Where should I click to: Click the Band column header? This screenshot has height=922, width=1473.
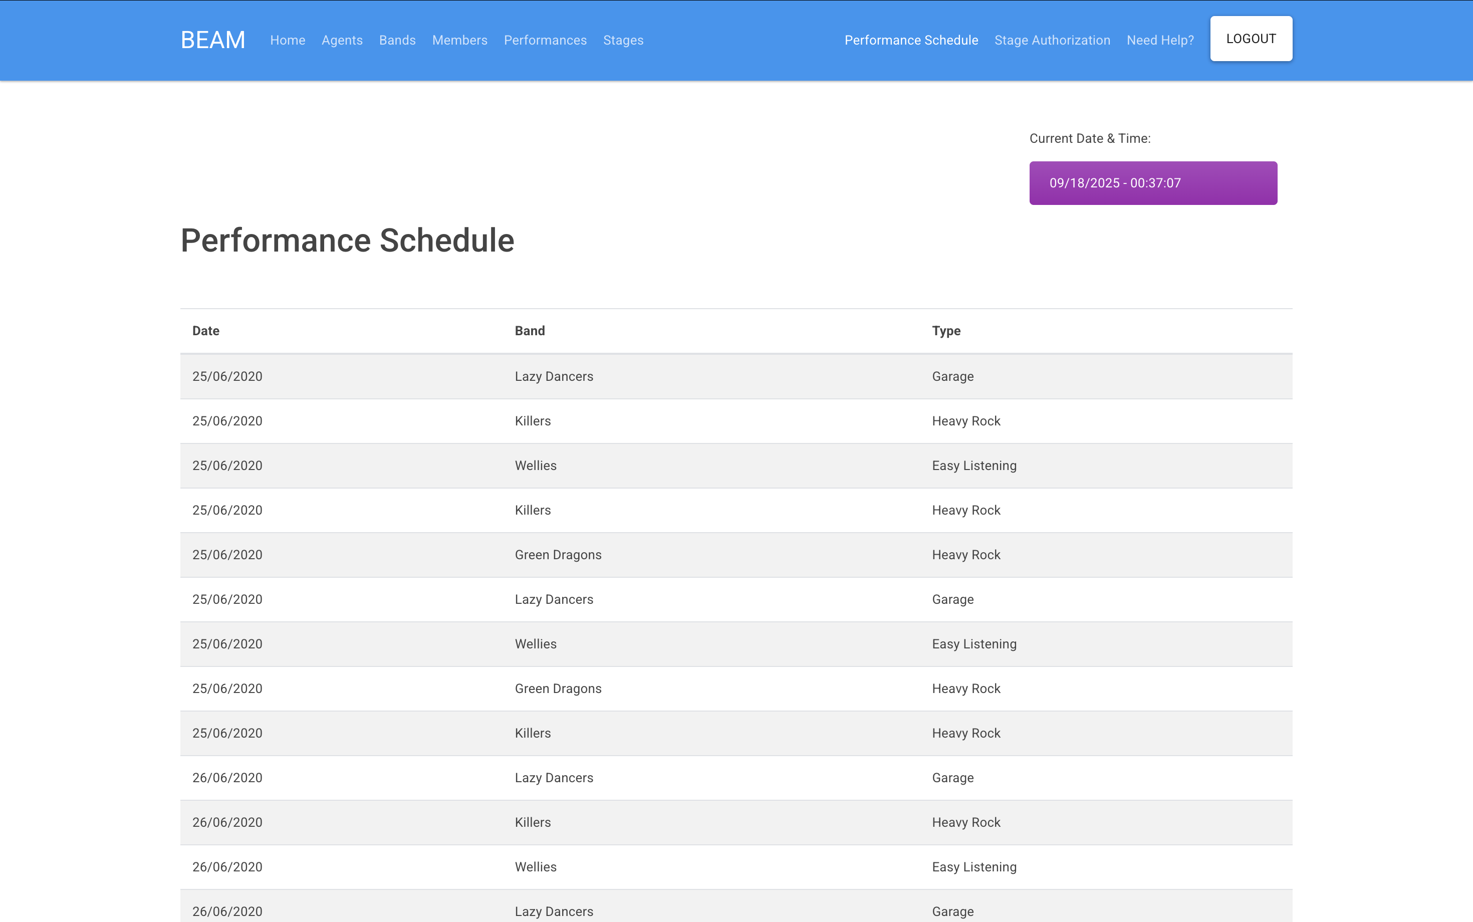[x=529, y=331]
